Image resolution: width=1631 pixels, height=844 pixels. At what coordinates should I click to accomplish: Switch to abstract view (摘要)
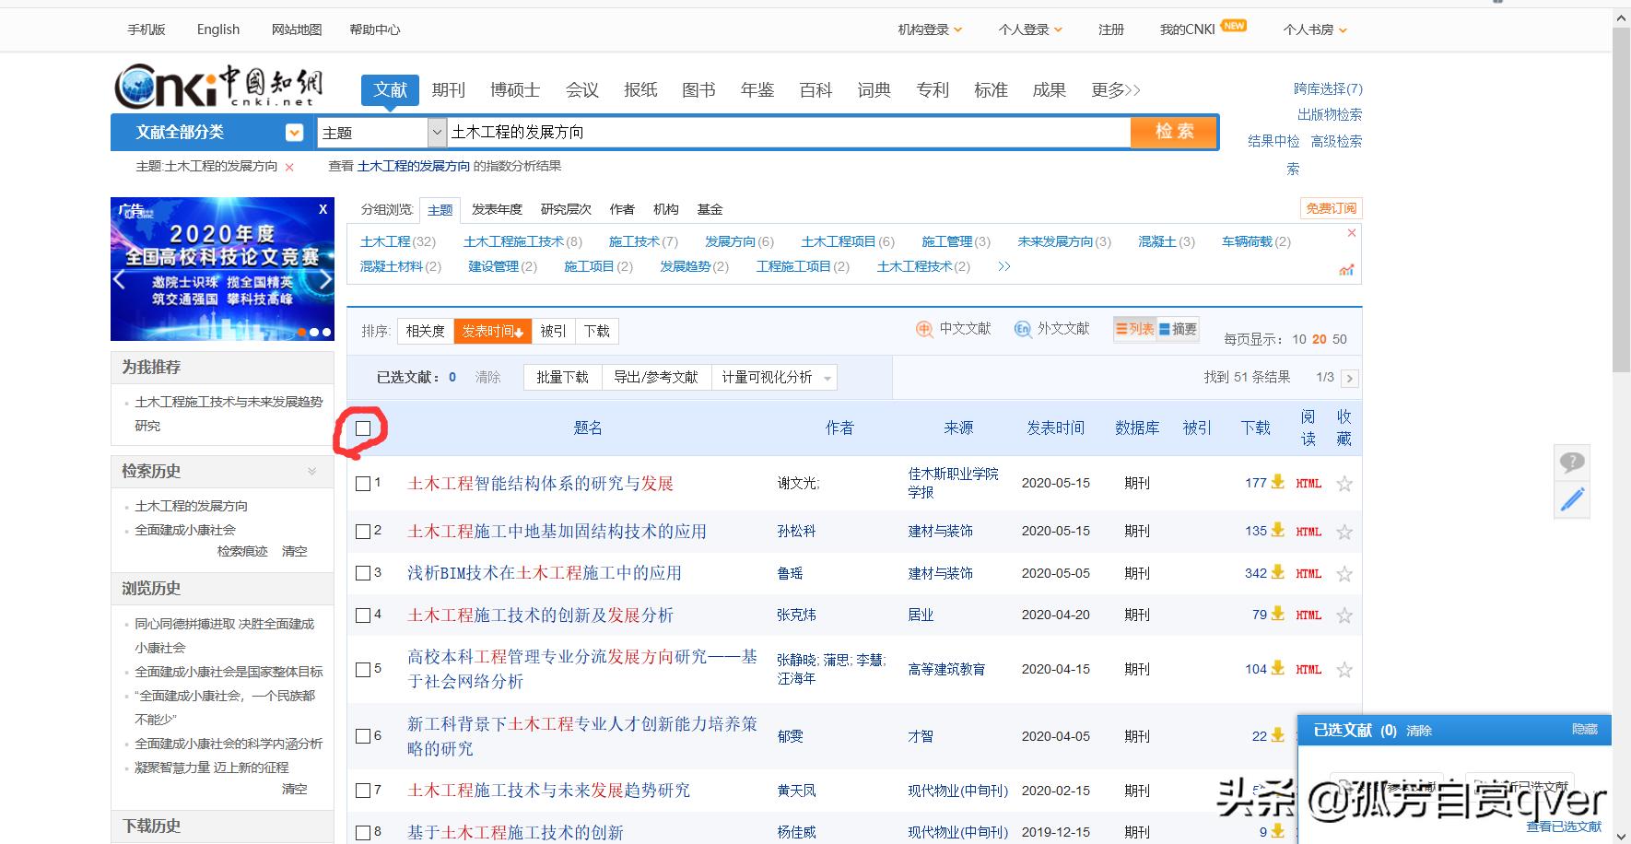pos(1178,329)
